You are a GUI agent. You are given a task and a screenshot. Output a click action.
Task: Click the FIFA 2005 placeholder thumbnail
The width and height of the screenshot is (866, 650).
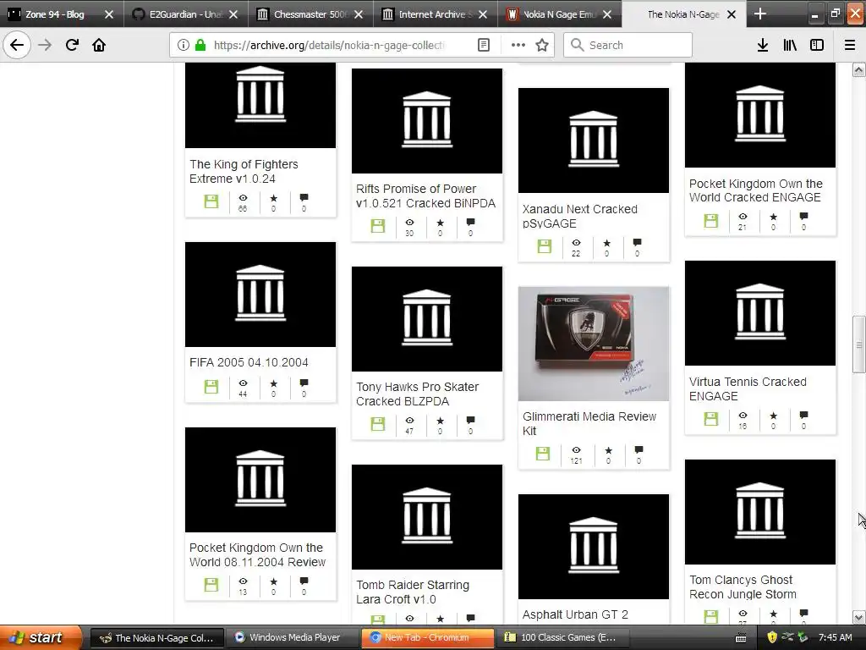click(x=260, y=294)
